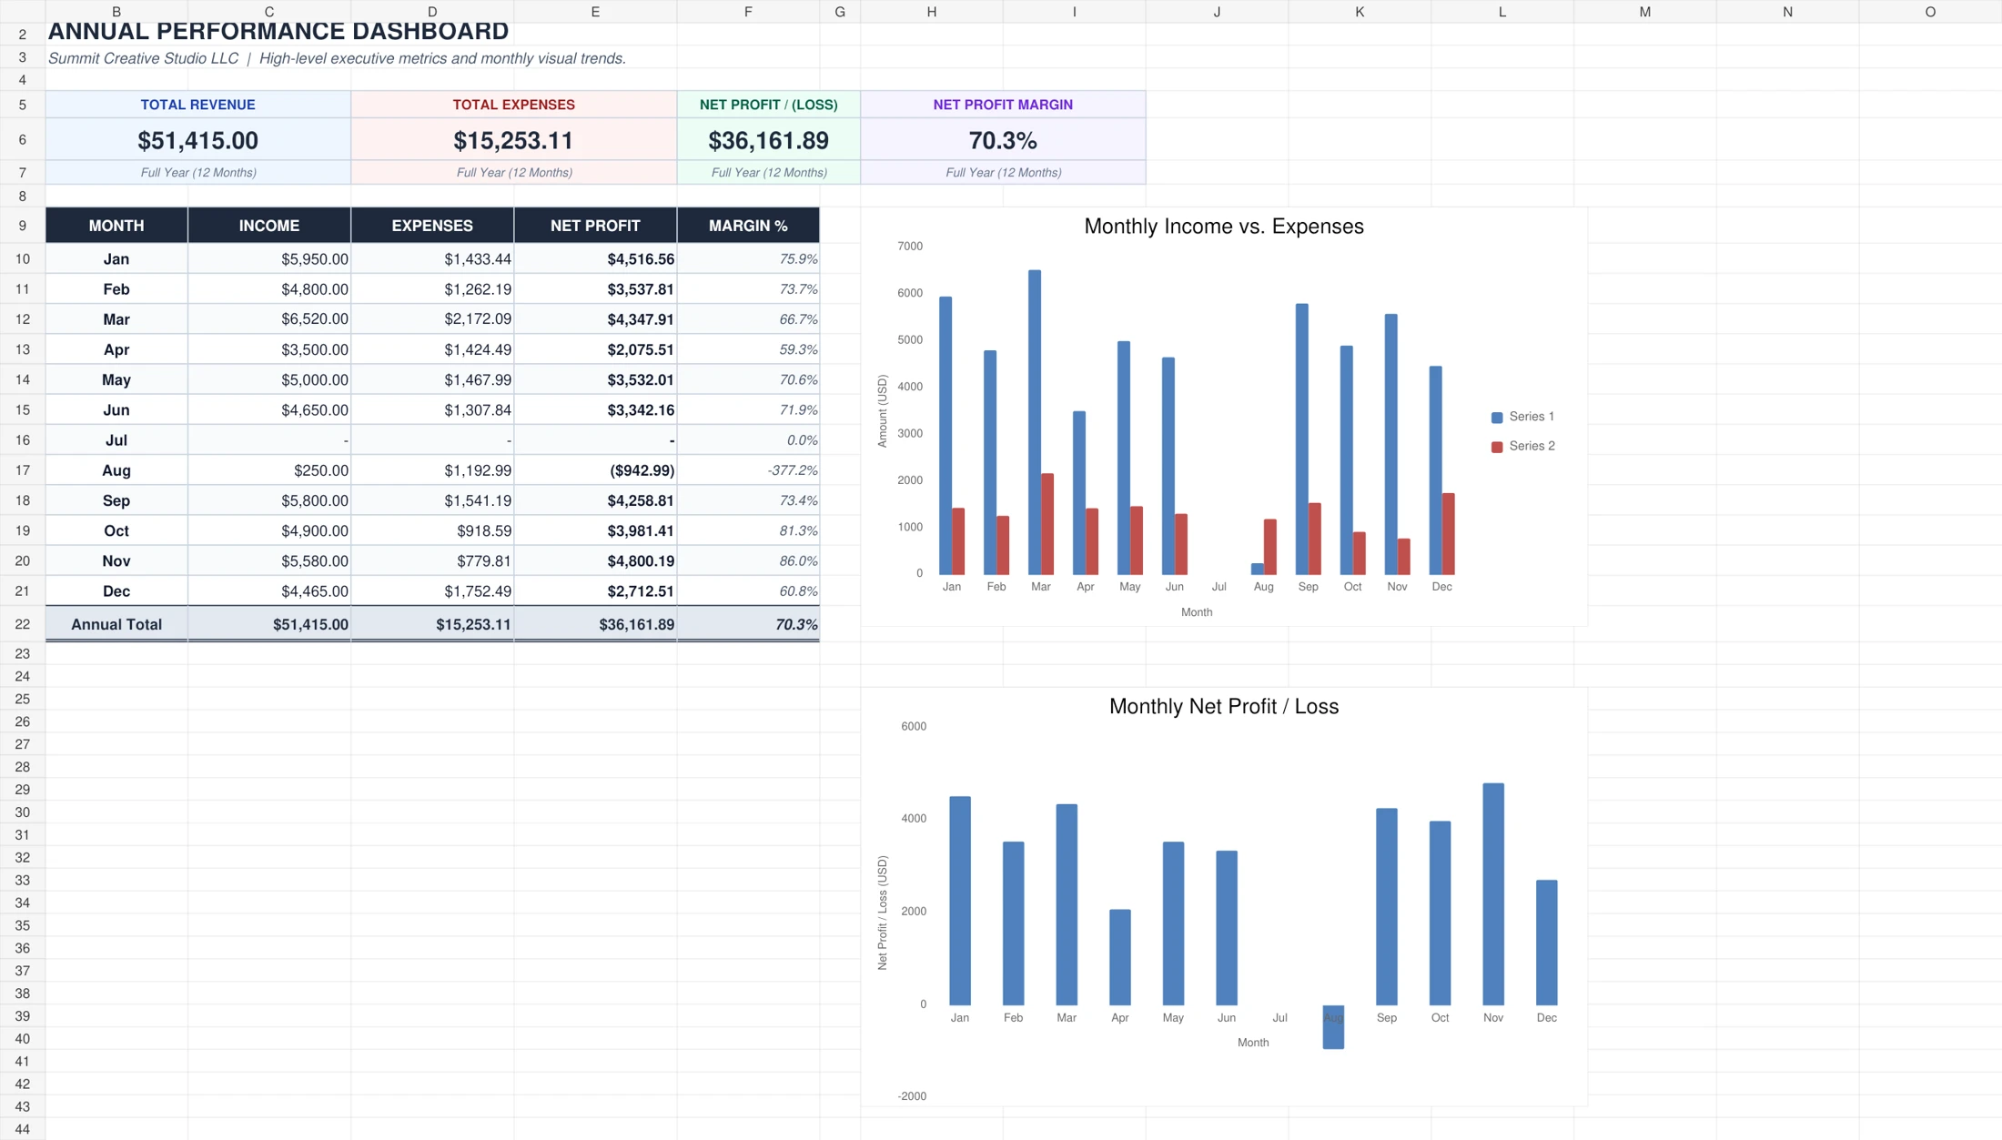
Task: Select the EXPENSES table header cell
Action: [432, 226]
